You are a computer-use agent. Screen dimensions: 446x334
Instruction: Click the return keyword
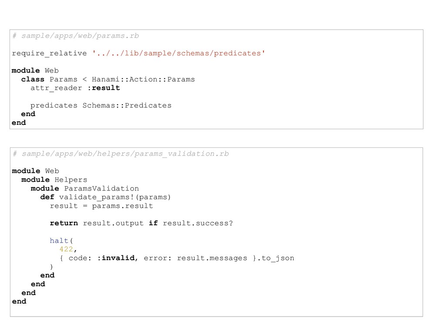(x=64, y=223)
